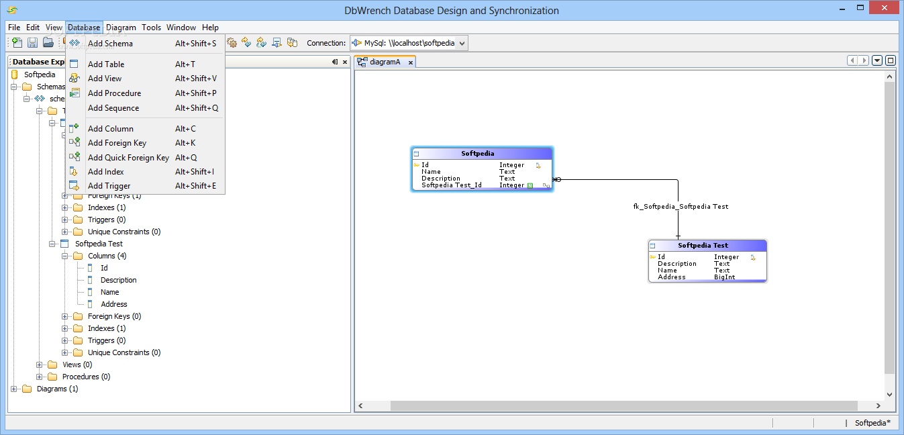Click the toolbar icon just left of the Connection label

pos(292,43)
